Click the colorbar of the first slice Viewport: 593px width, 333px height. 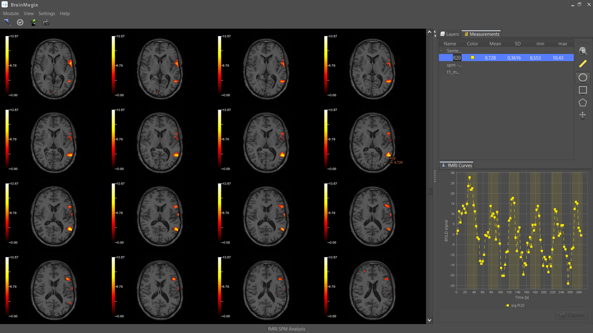click(x=7, y=65)
